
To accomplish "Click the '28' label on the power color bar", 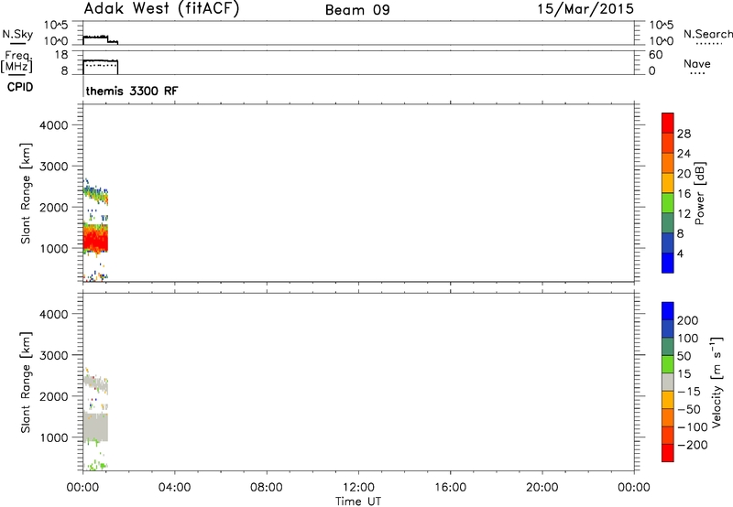I will coord(684,134).
